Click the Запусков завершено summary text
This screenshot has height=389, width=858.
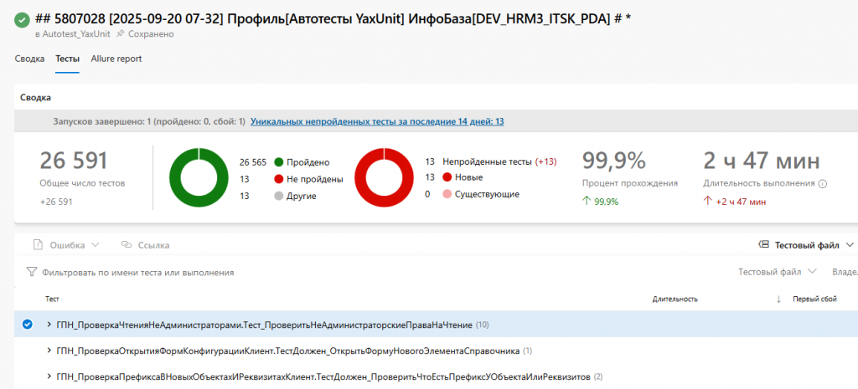click(149, 122)
